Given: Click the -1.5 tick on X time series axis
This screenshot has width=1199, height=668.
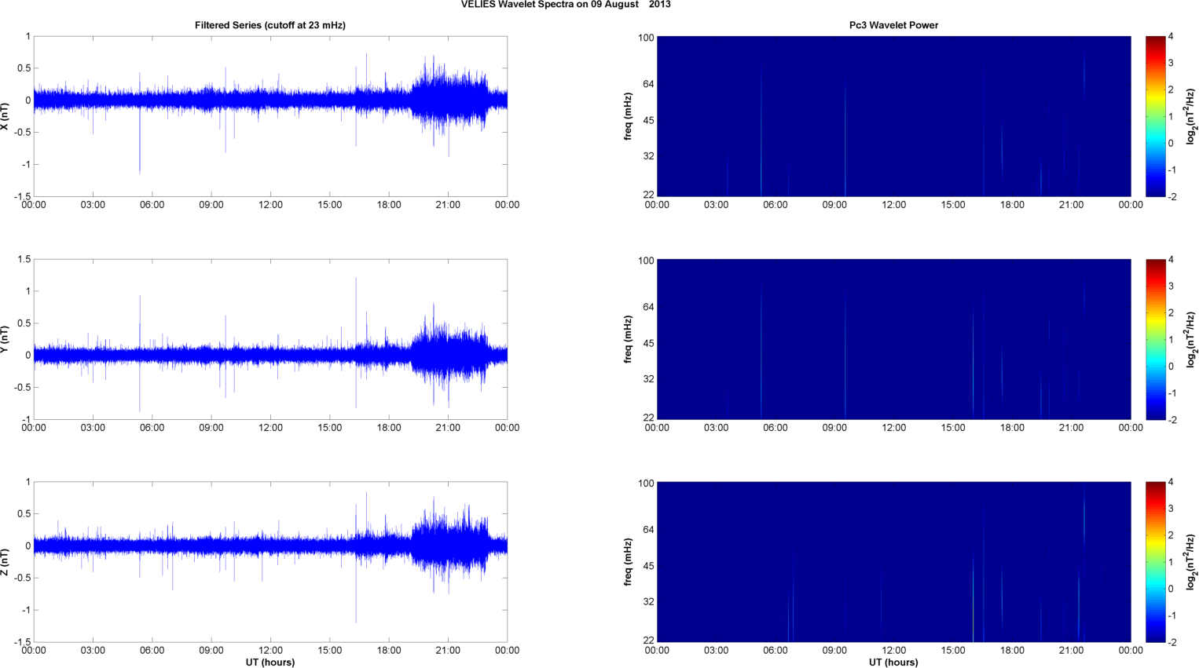Looking at the screenshot, I should [x=23, y=197].
